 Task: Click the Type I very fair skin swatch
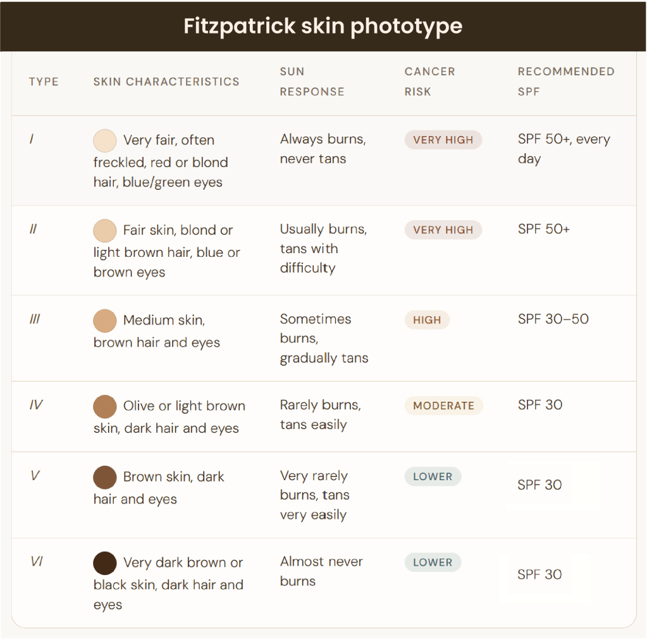104,140
